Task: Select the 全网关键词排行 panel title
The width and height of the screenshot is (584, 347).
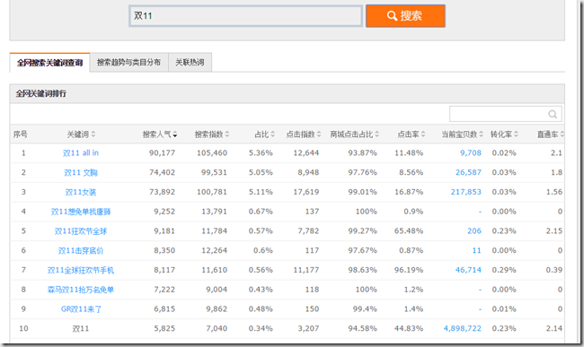Action: (x=41, y=93)
